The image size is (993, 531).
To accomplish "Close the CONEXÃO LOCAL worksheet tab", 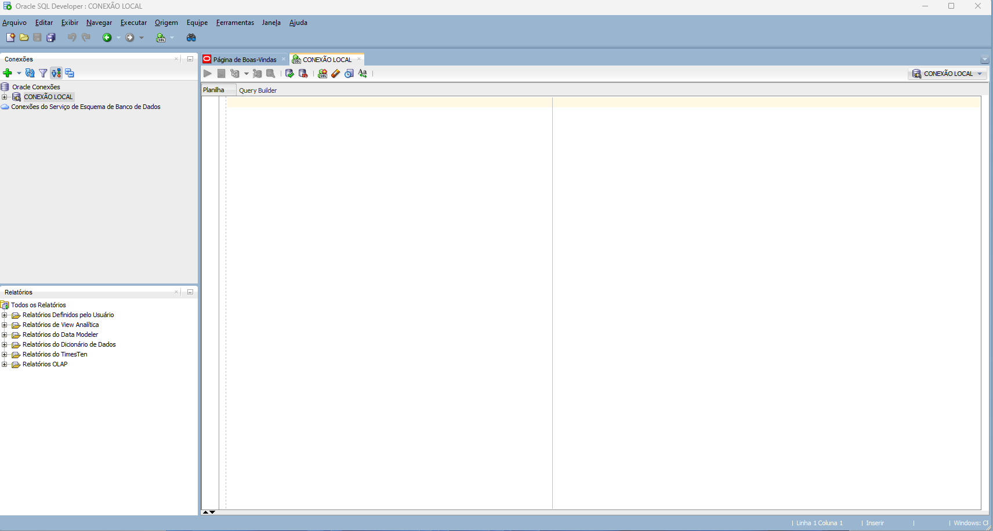I will pos(359,59).
